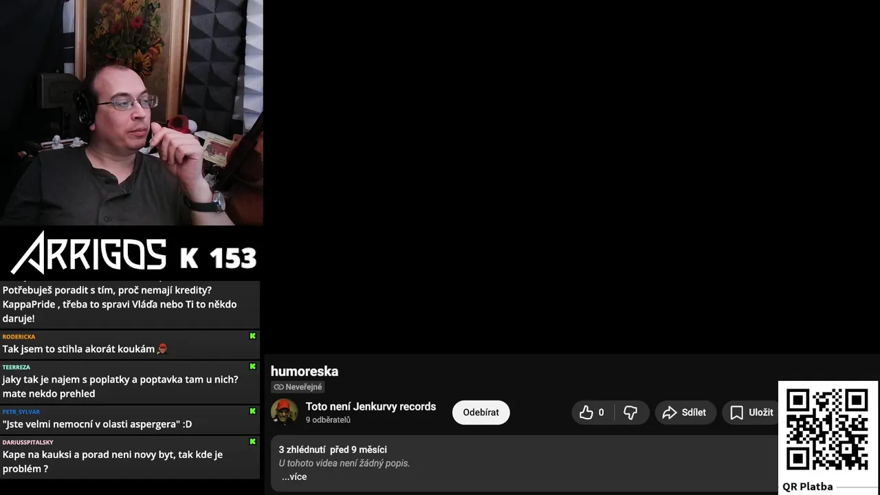Like the humoreska video

click(593, 412)
